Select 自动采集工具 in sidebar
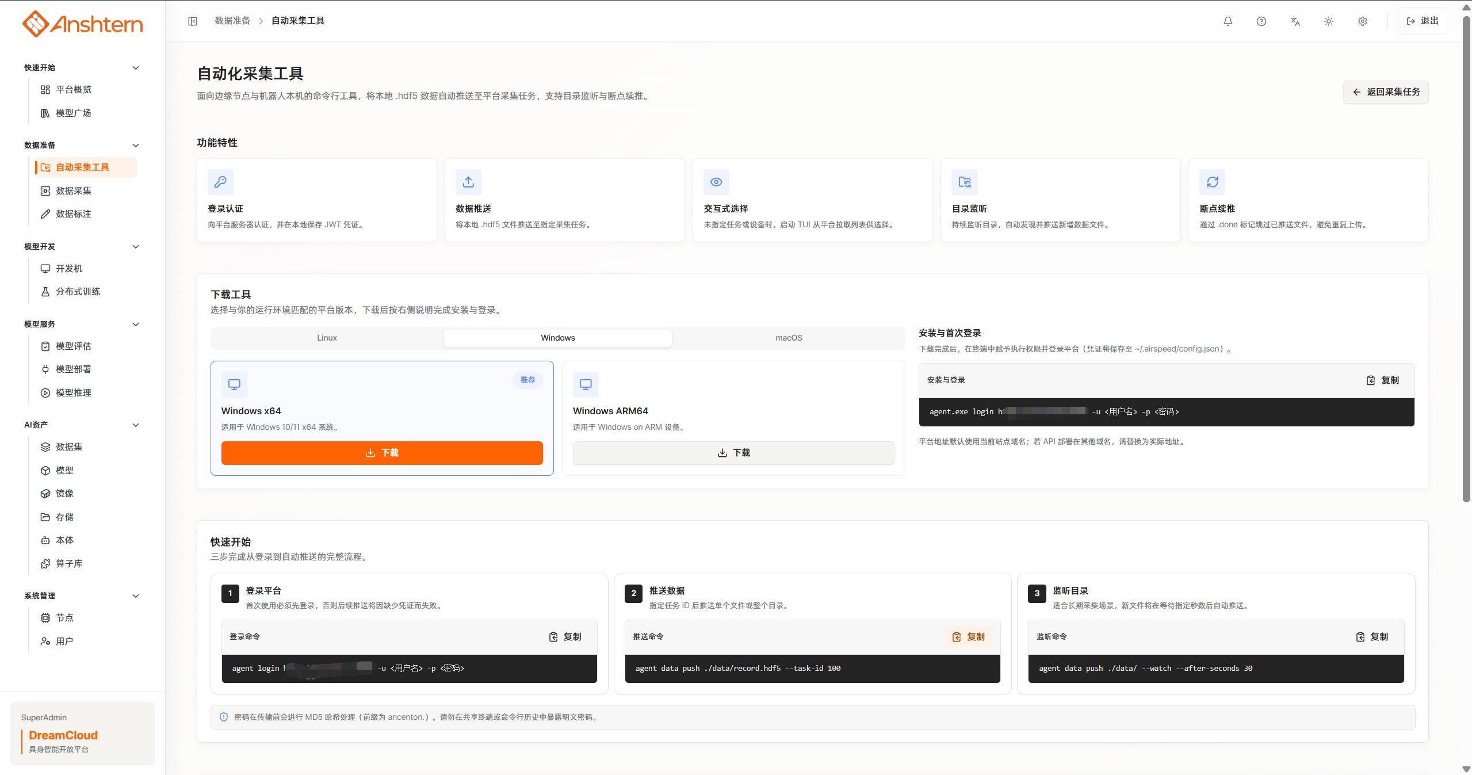The height and width of the screenshot is (775, 1472). pyautogui.click(x=85, y=167)
